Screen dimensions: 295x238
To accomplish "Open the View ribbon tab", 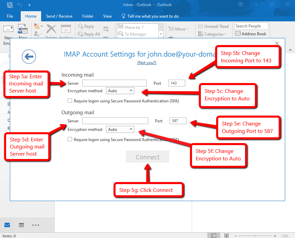I will 107,16.
